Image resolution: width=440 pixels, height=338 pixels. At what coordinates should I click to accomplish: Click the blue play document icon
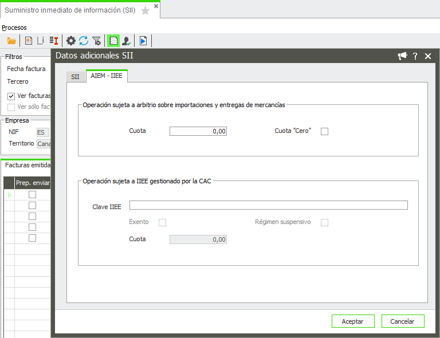pyautogui.click(x=143, y=41)
